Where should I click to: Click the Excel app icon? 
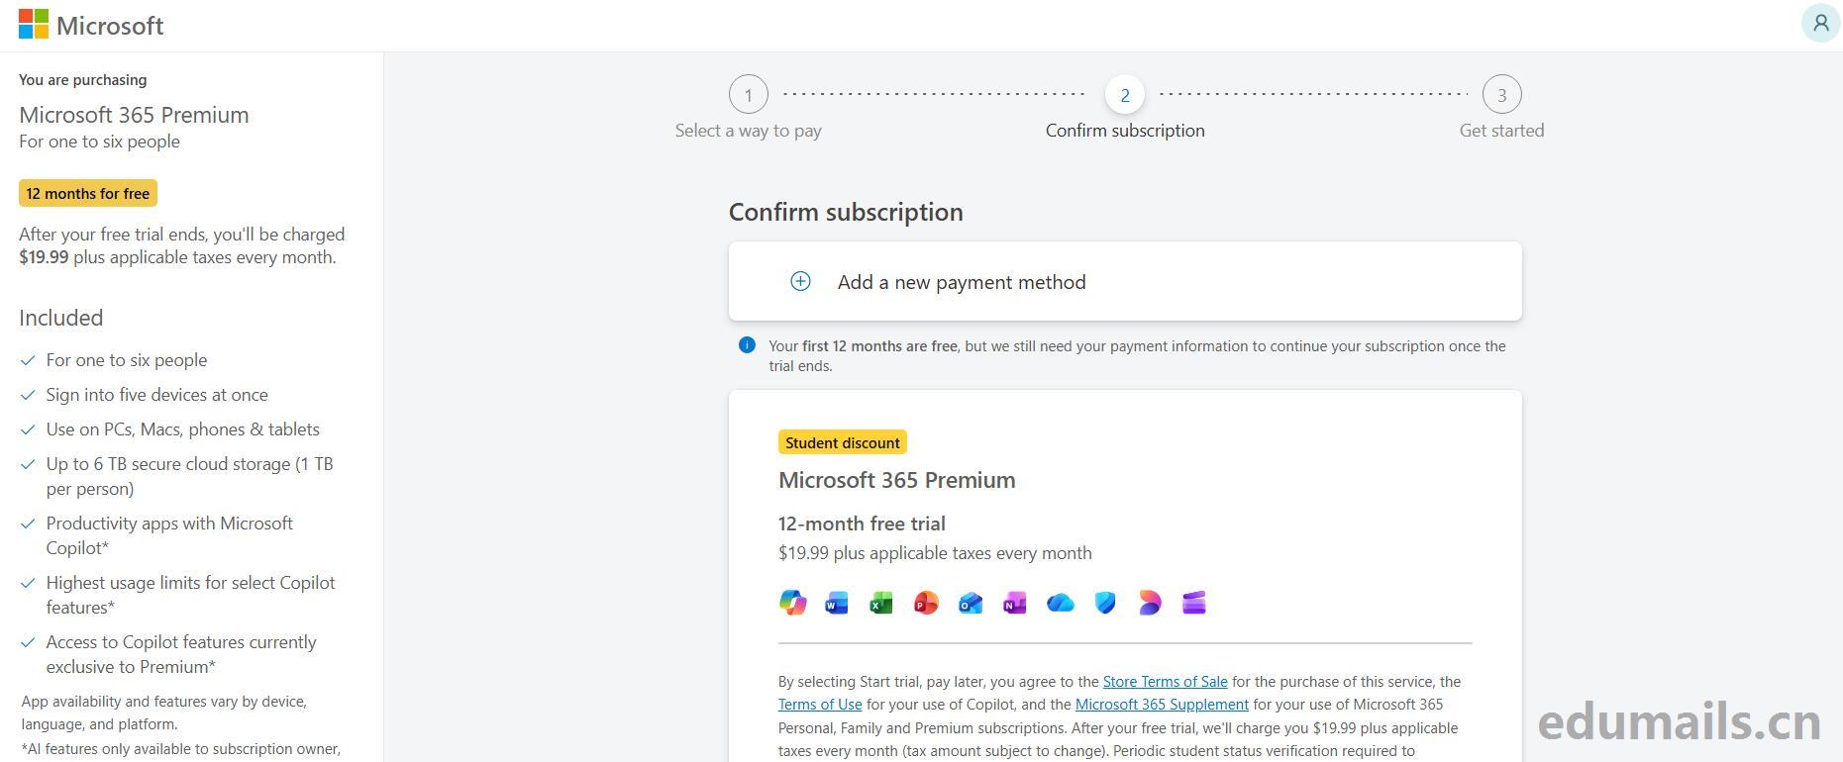click(880, 603)
